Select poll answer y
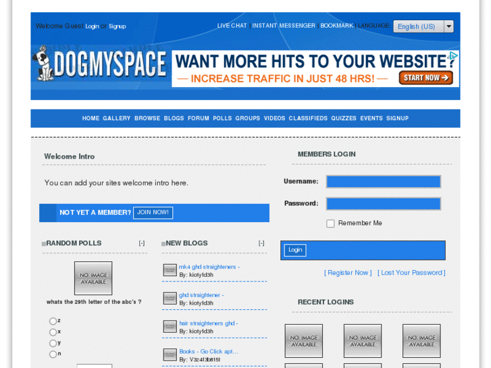491x368 pixels. coord(53,343)
